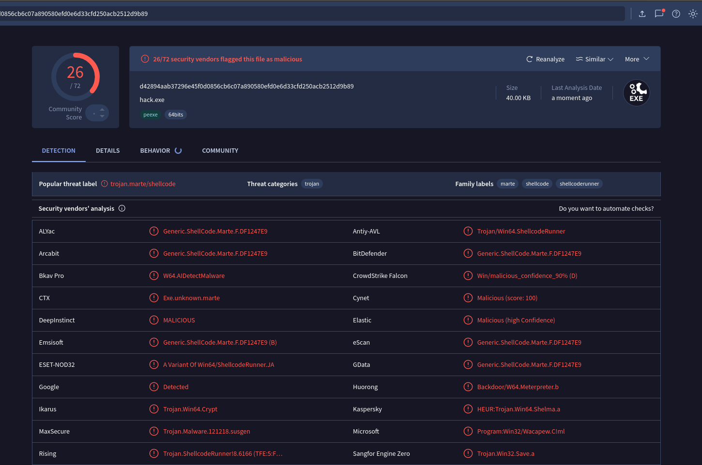The width and height of the screenshot is (702, 465).
Task: Click the BitDefender detection alert icon
Action: (468, 253)
